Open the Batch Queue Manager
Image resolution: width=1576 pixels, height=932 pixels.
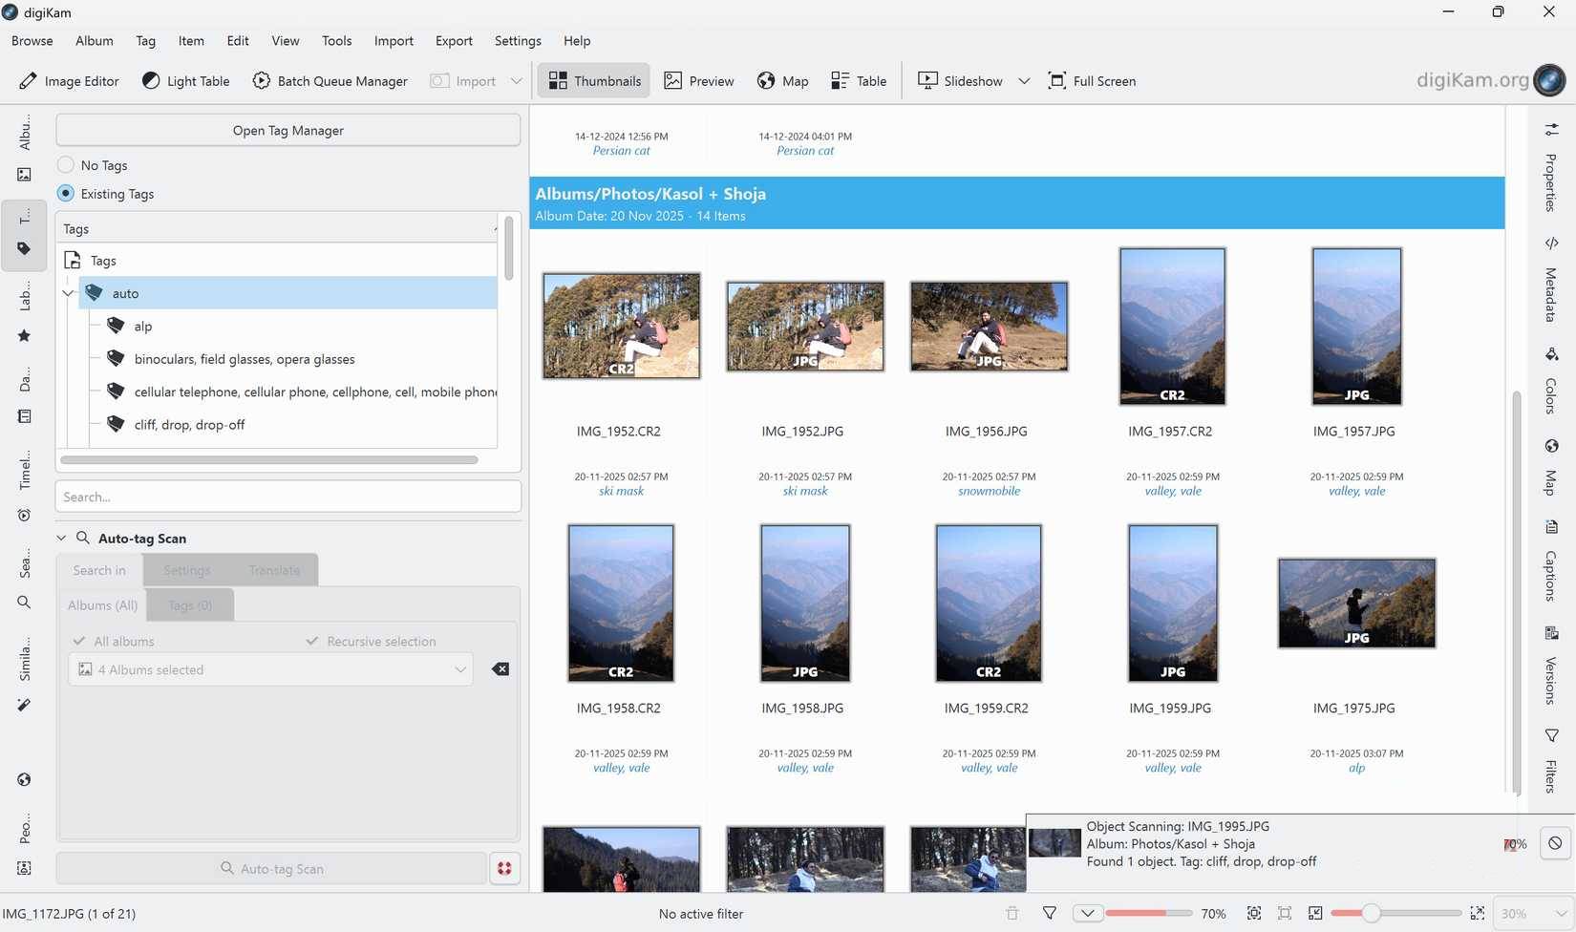click(330, 81)
